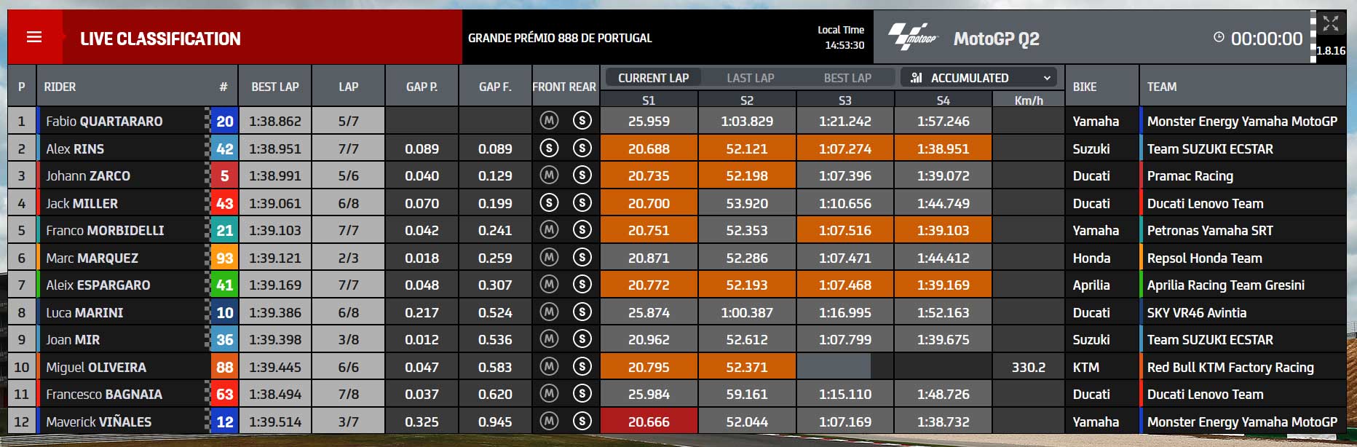Sort by the RIDER column header
The width and height of the screenshot is (1357, 447).
[x=60, y=87]
